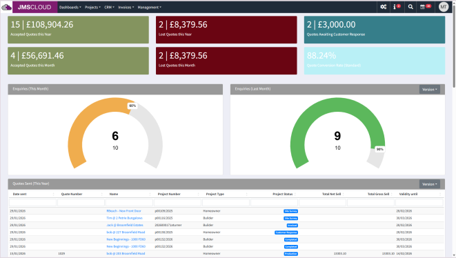The width and height of the screenshot is (456, 258).
Task: Sort by Project Status column icon
Action: click(x=295, y=194)
